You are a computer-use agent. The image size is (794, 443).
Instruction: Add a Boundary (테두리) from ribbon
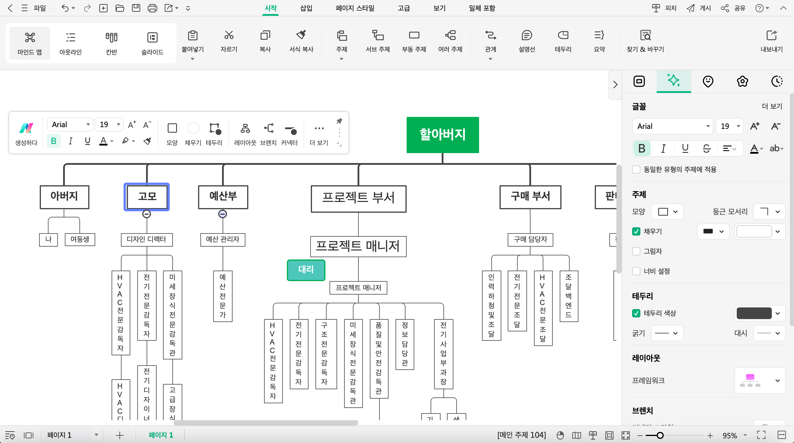pos(563,41)
